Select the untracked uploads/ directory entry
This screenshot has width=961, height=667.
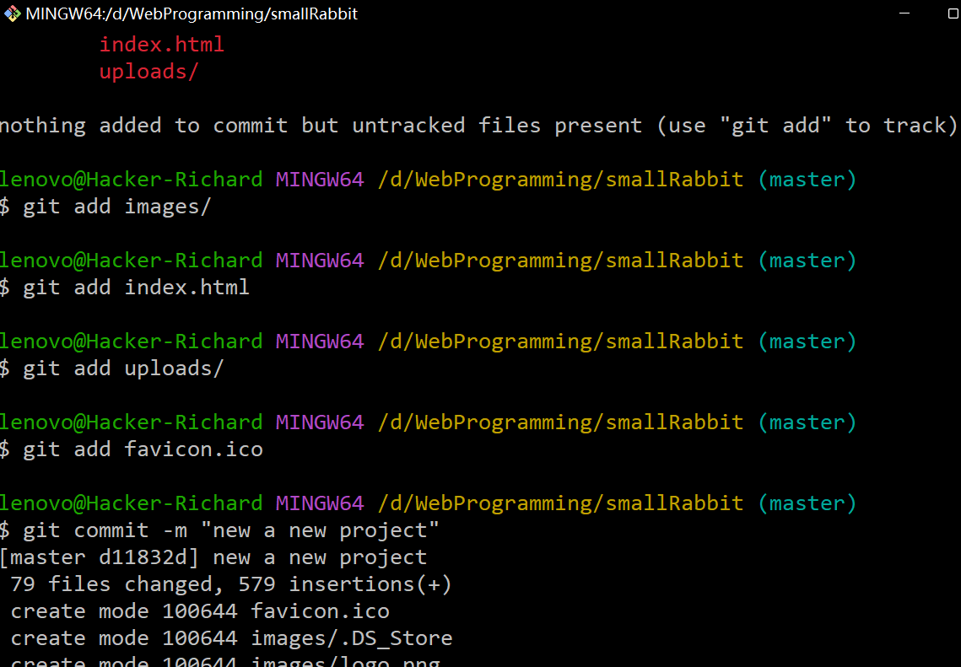point(148,72)
